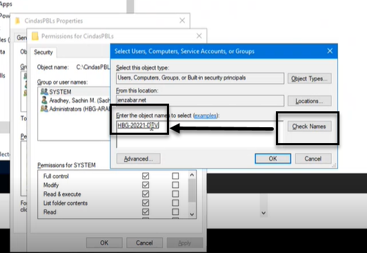
Task: Click the folder icon in Permissions title bar
Action: pos(35,36)
